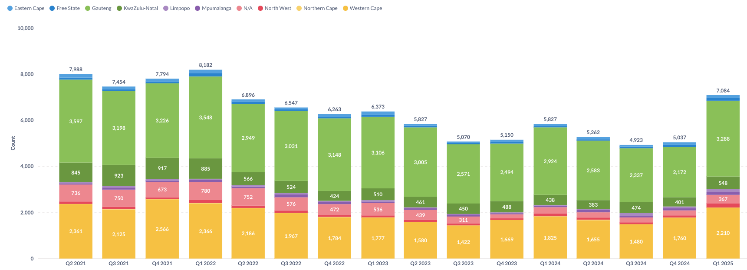This screenshot has width=747, height=270.
Task: Click N/A segment 752 in Q2 2022
Action: coord(248,197)
